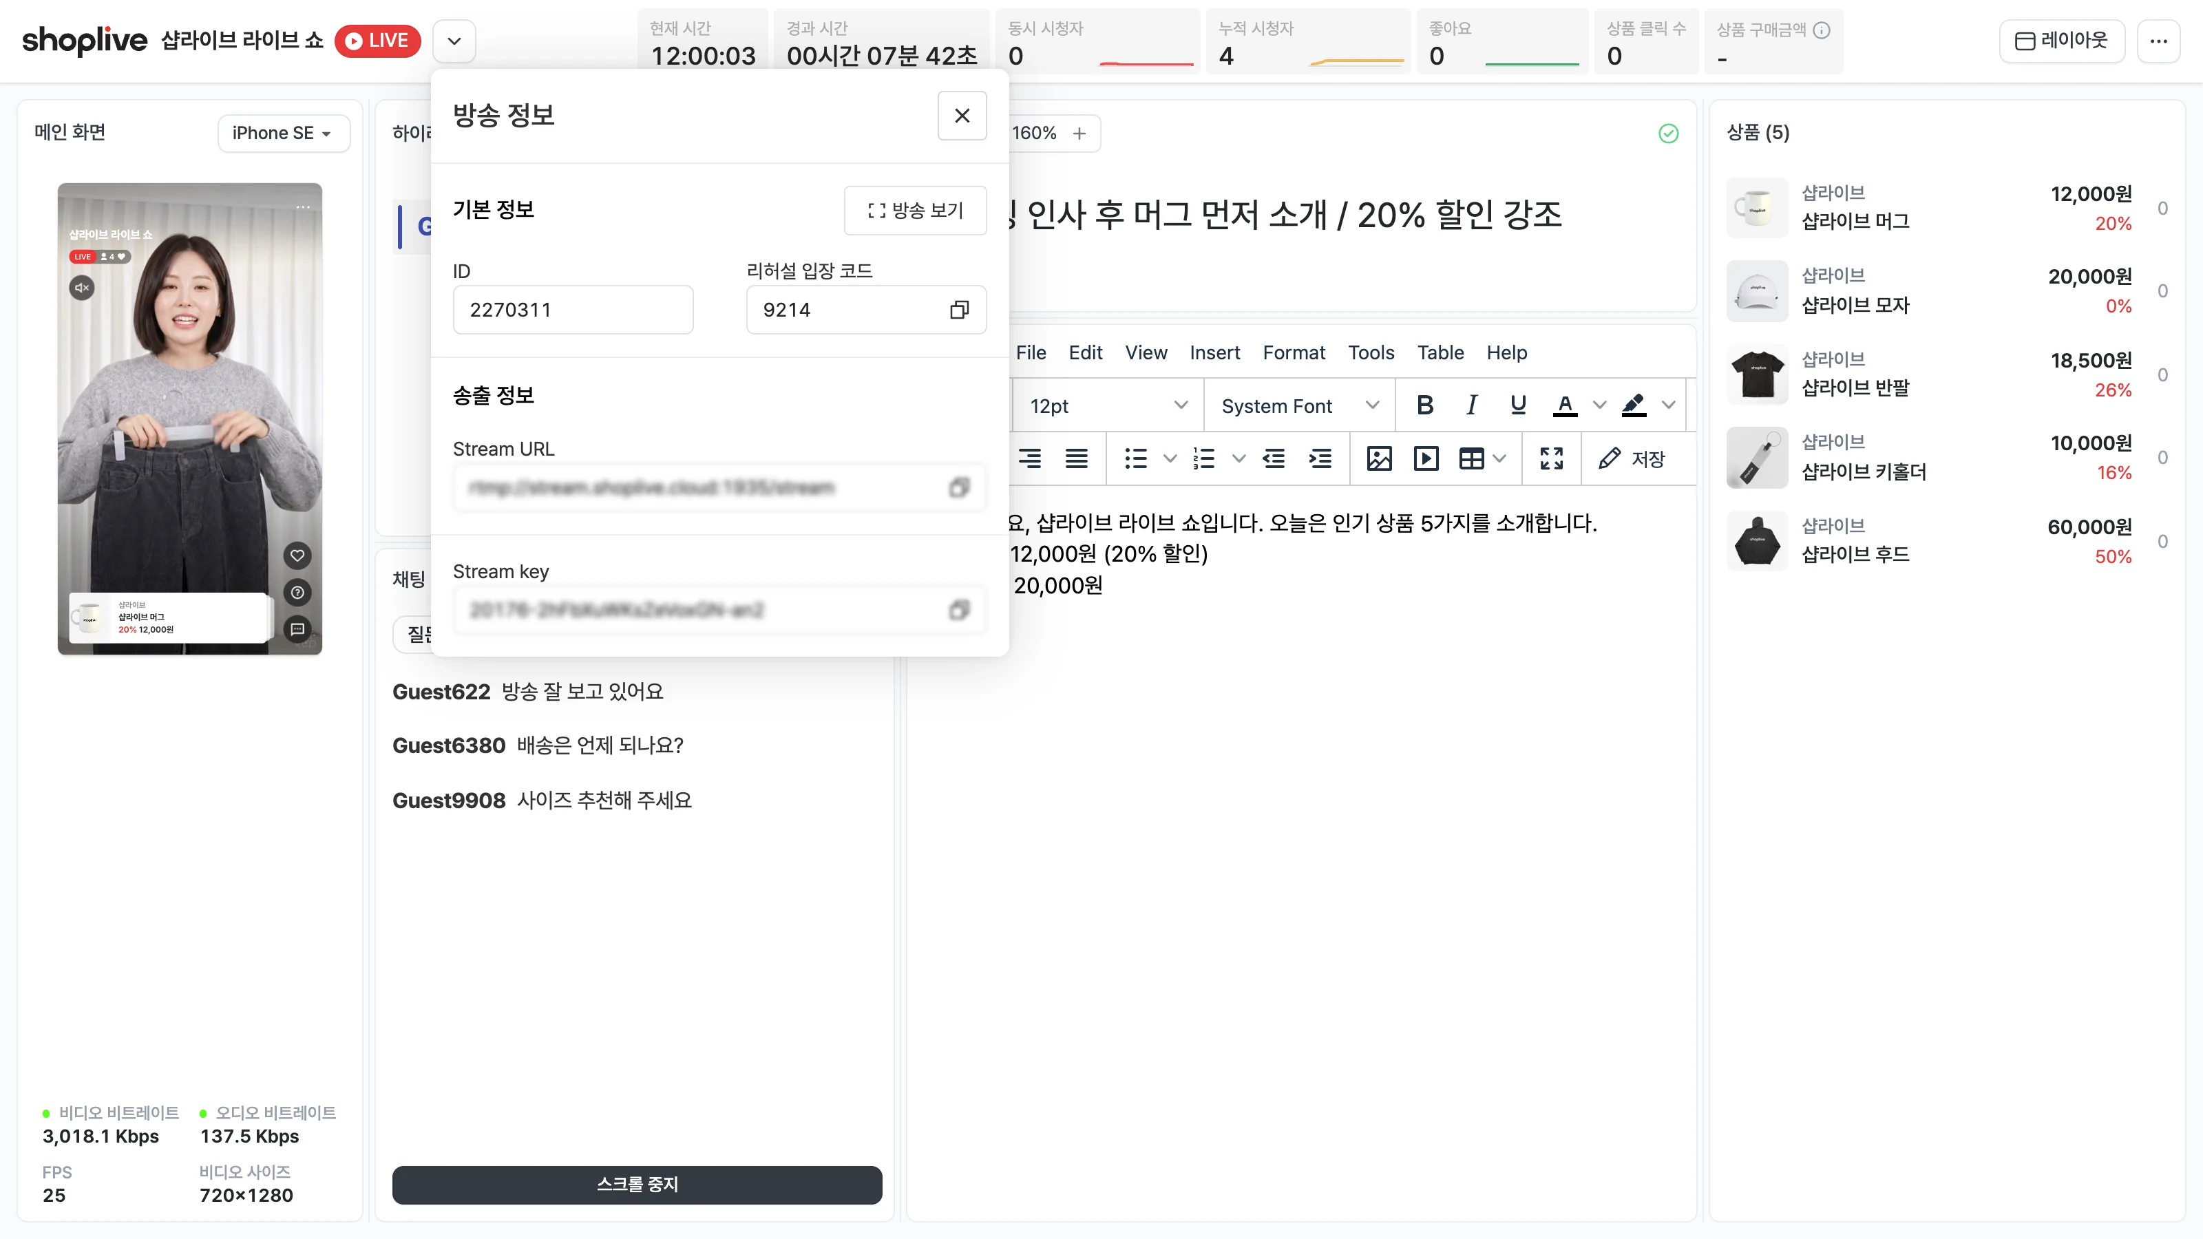This screenshot has width=2203, height=1239.
Task: Open the Insert menu in editor
Action: (1214, 352)
